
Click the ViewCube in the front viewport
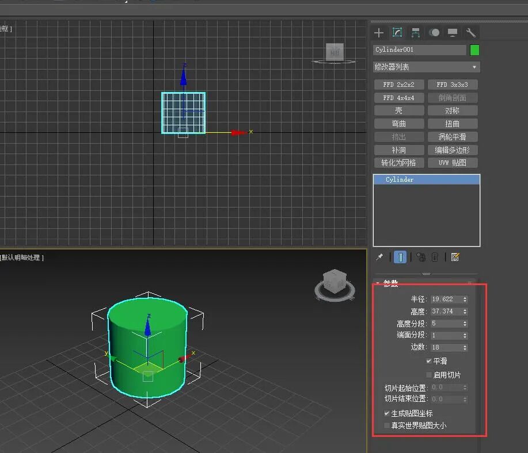click(x=335, y=53)
